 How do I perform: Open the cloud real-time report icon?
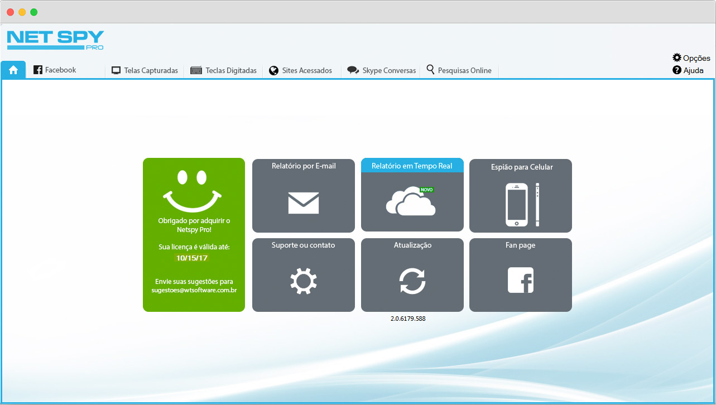pos(411,201)
